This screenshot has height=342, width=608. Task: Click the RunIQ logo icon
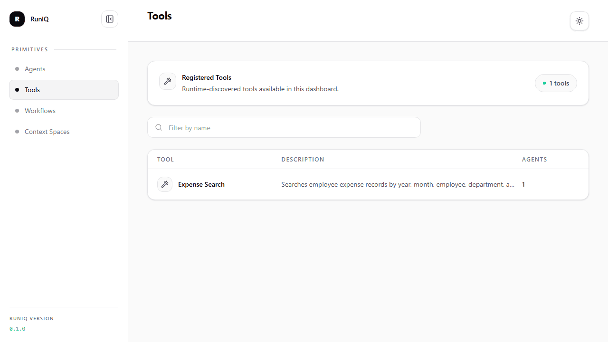click(x=17, y=19)
